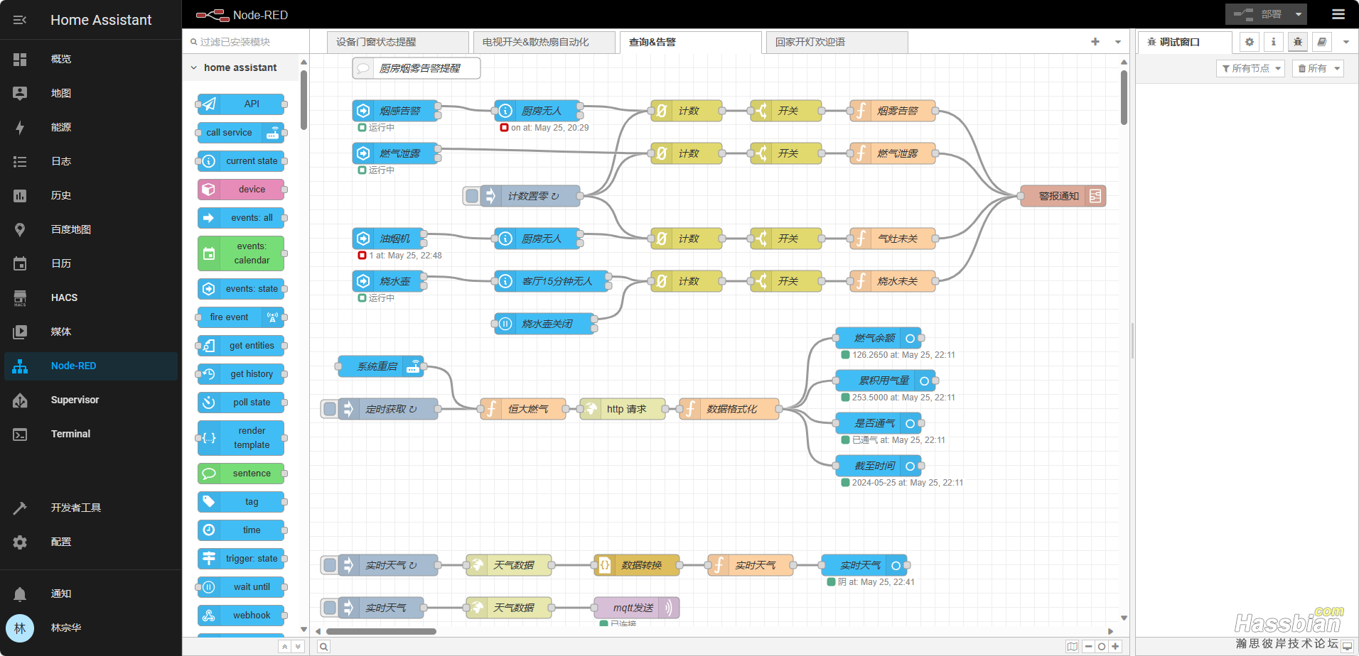Select the fire event palette node
The height and width of the screenshot is (656, 1359).
tap(241, 317)
